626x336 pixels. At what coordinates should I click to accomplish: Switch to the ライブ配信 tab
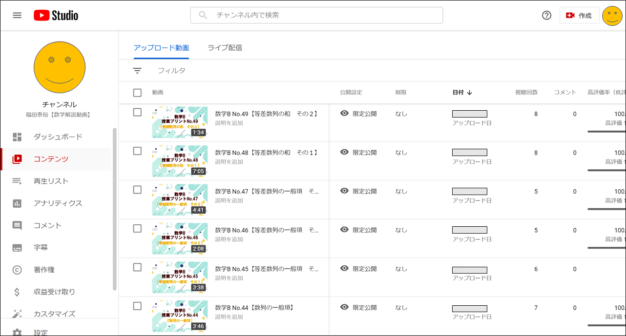click(x=225, y=48)
